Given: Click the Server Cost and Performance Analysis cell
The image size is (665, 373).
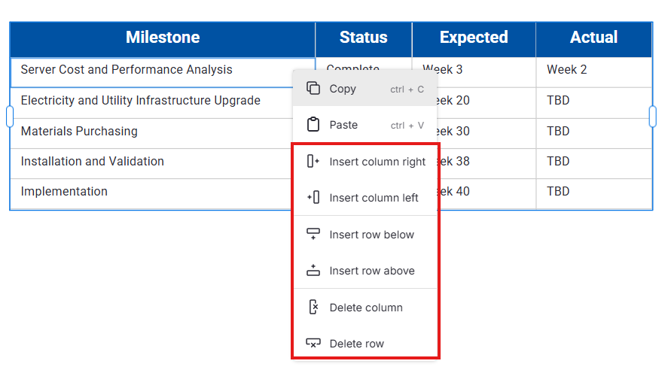Looking at the screenshot, I should (127, 70).
